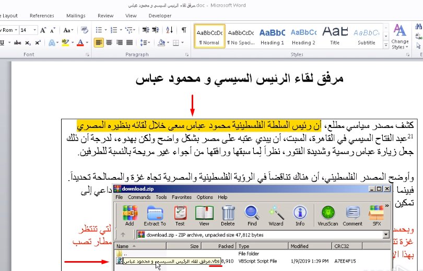The image size is (423, 271).
Task: Apply the Subtitle style
Action: pos(367,37)
